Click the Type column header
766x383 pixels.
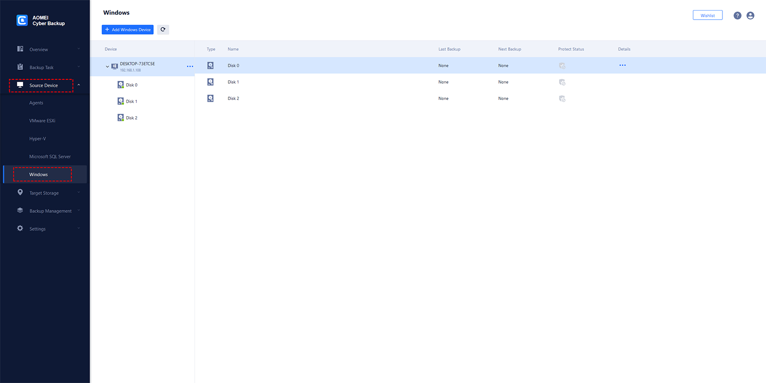(211, 49)
